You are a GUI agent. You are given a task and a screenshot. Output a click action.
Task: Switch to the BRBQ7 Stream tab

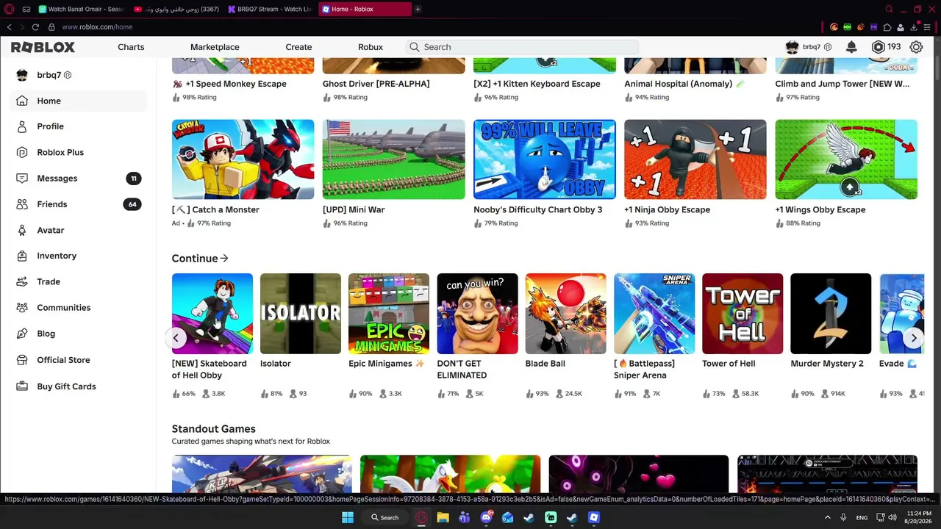pyautogui.click(x=271, y=9)
